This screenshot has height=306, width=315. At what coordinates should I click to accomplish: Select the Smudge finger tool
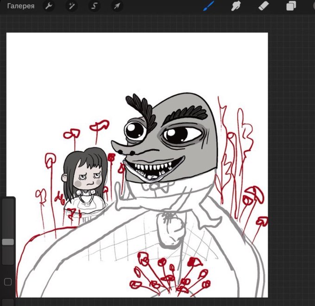[x=236, y=6]
